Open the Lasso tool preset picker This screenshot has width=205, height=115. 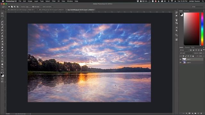point(4,7)
